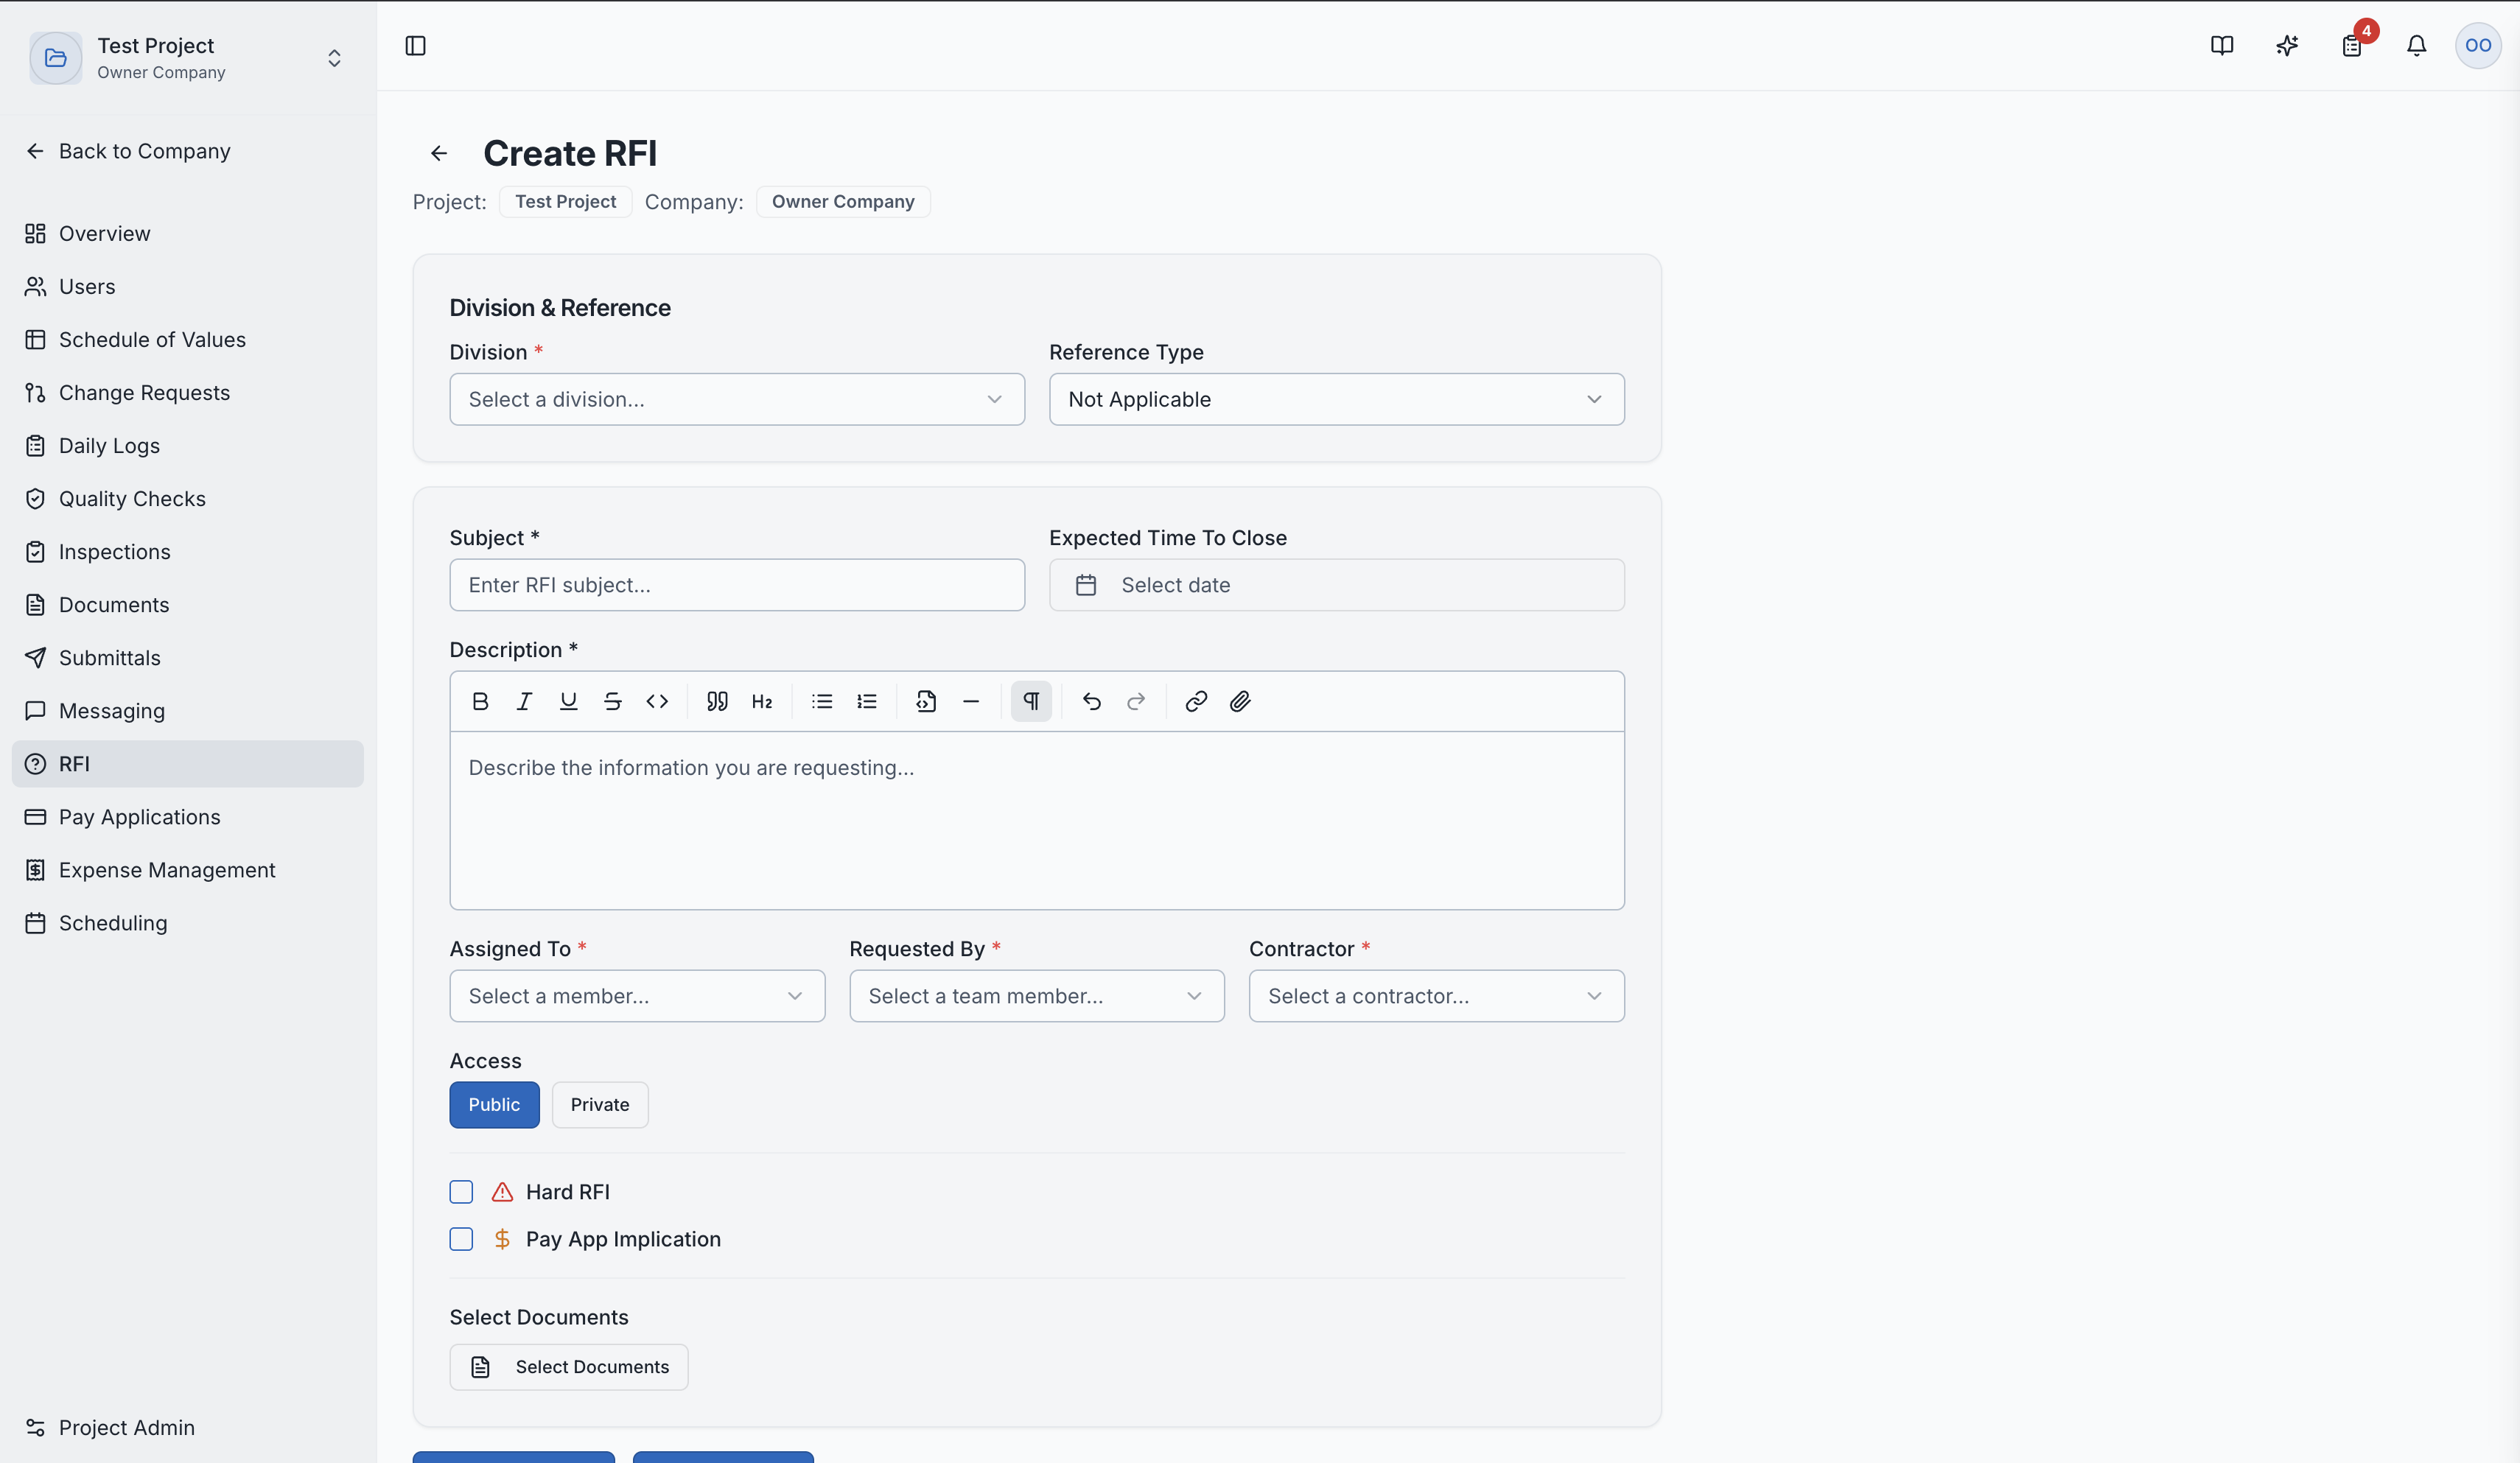
Task: Toggle bold formatting in description editor
Action: [x=480, y=702]
